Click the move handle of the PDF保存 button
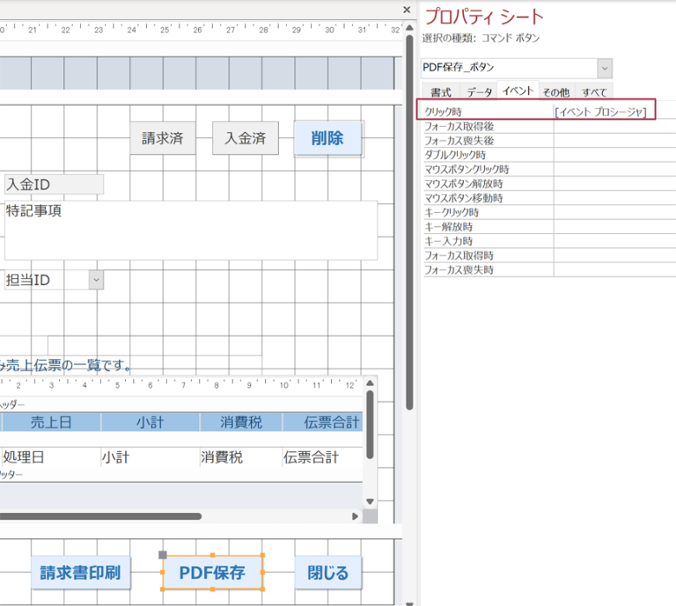This screenshot has width=676, height=606. 162,555
